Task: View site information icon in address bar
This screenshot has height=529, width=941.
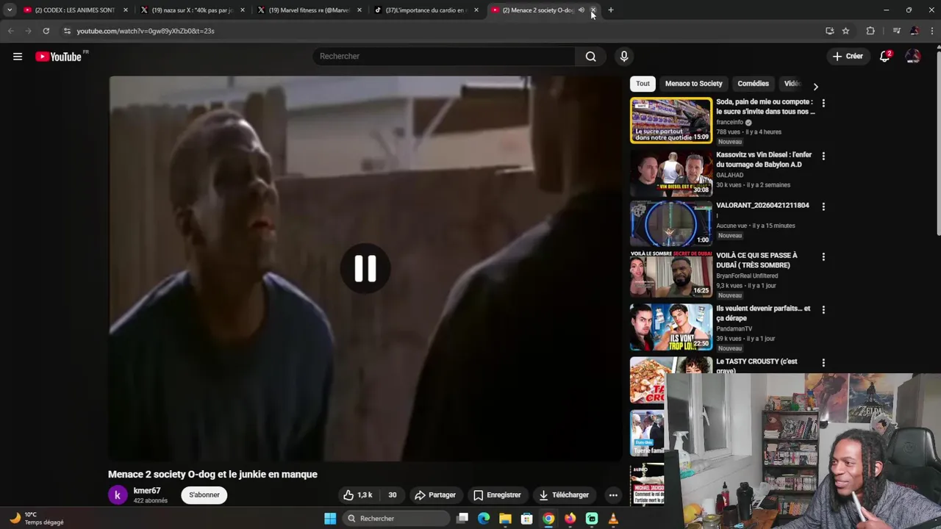Action: 67,31
